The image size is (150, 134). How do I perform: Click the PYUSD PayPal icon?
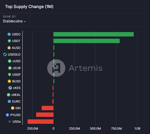(7, 115)
